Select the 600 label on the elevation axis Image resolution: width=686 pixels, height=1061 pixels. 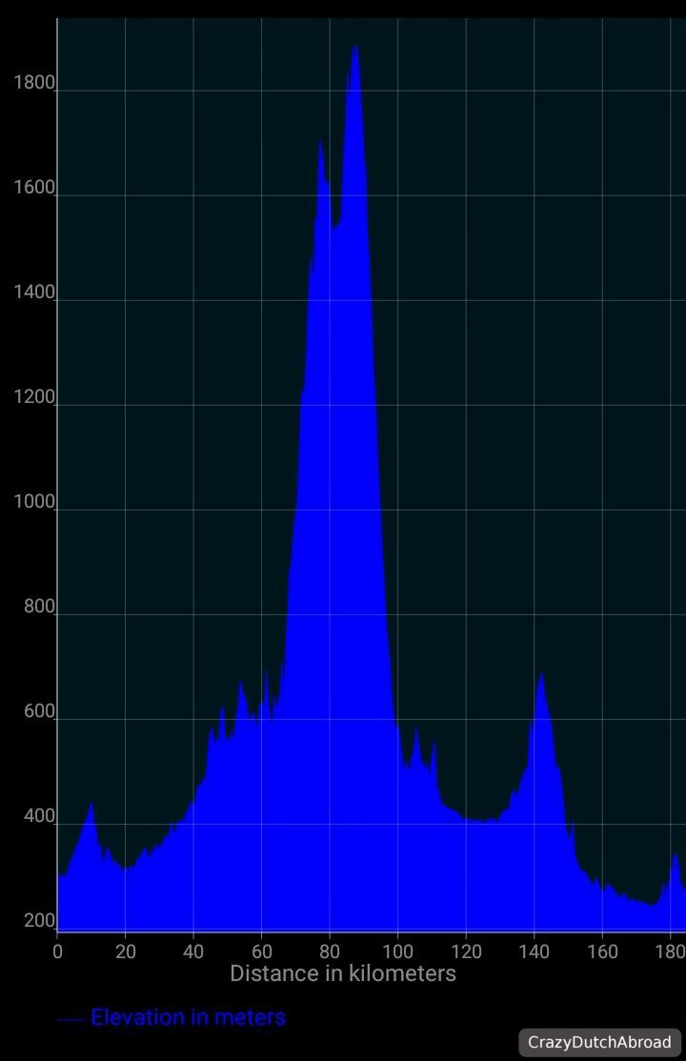click(x=39, y=711)
